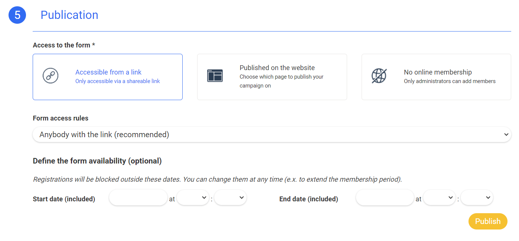The height and width of the screenshot is (241, 519).
Task: Click the step 5 number badge
Action: [x=17, y=15]
